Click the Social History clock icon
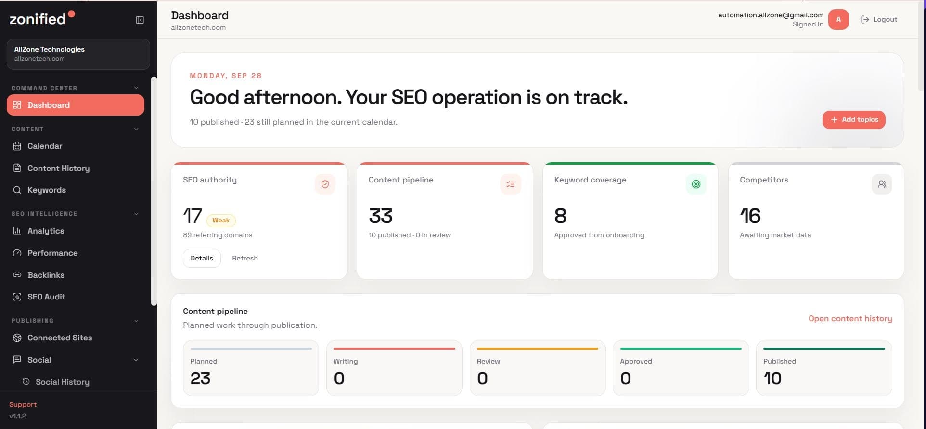This screenshot has width=926, height=429. pos(26,382)
